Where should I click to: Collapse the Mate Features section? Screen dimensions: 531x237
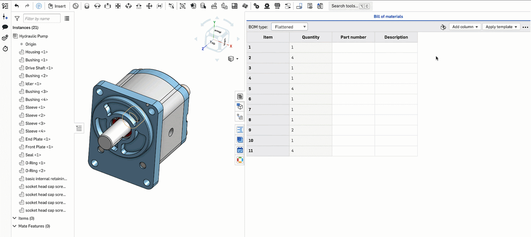pos(15,226)
